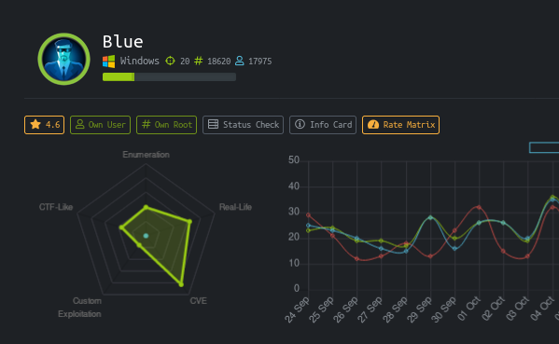Submit flag via Own Root button
Image resolution: width=559 pixels, height=344 pixels.
(166, 125)
